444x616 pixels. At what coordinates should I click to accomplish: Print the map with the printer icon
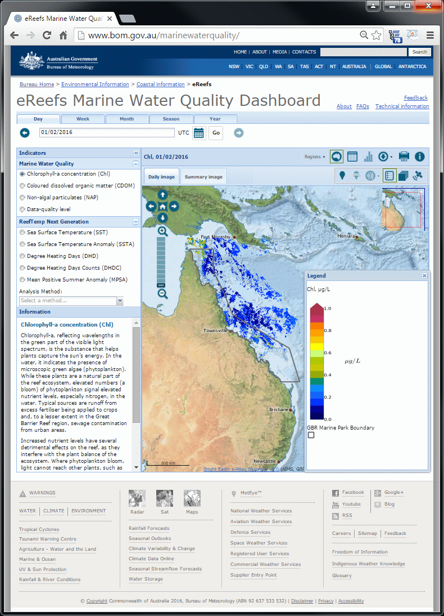(x=404, y=157)
